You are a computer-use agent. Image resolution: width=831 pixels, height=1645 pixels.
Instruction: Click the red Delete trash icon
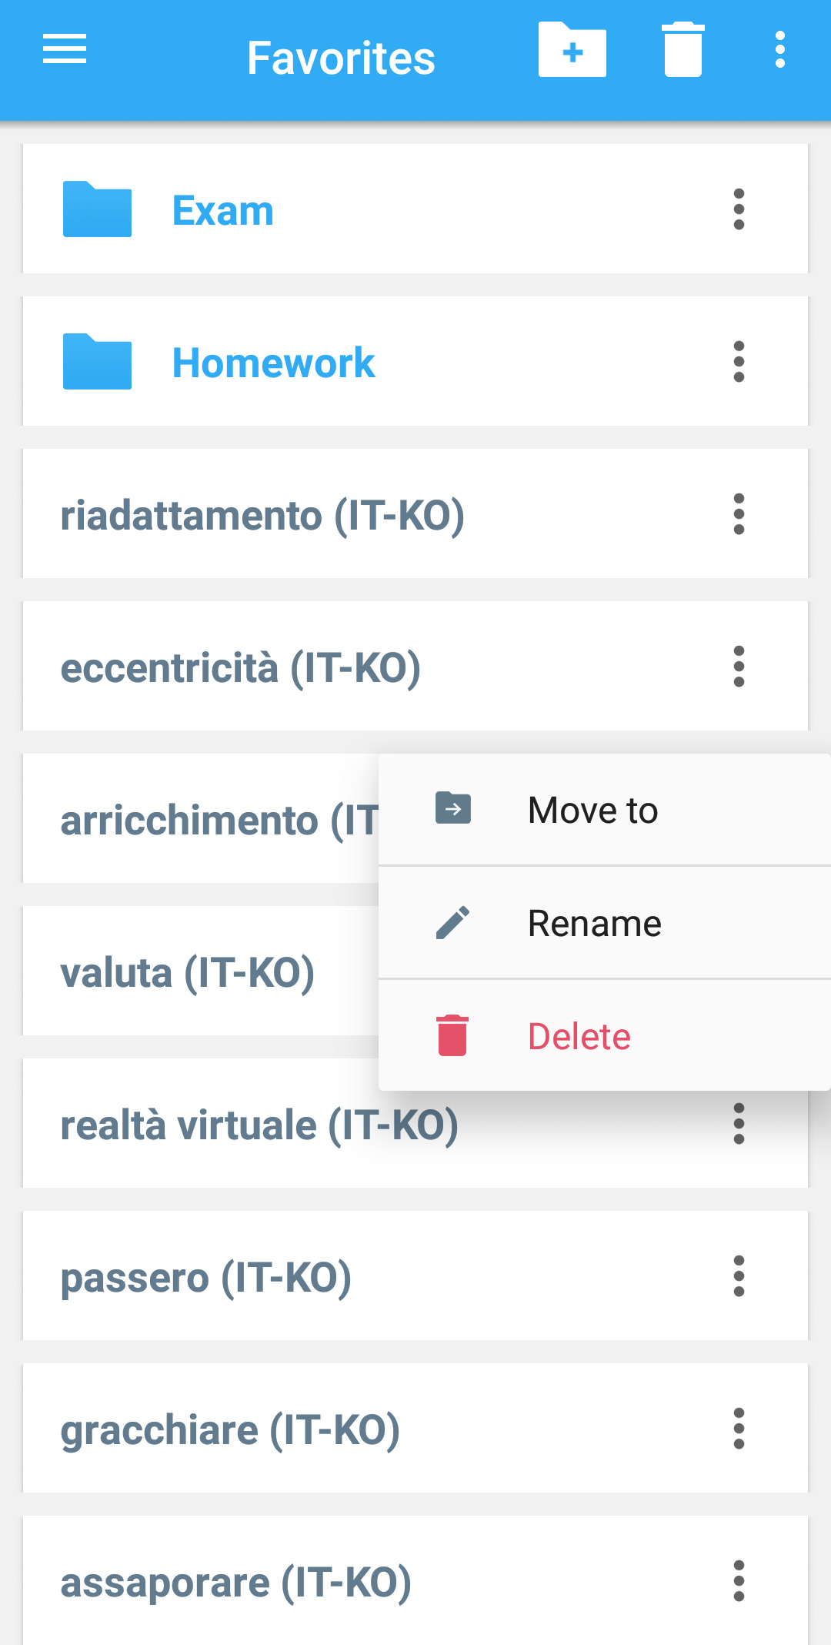tap(452, 1035)
